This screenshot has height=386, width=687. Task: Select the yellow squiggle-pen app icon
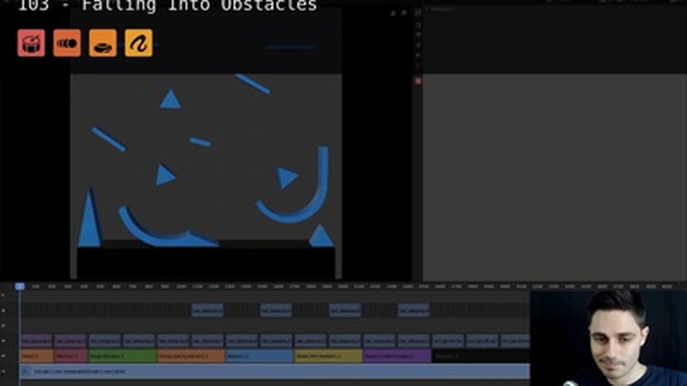pyautogui.click(x=138, y=43)
